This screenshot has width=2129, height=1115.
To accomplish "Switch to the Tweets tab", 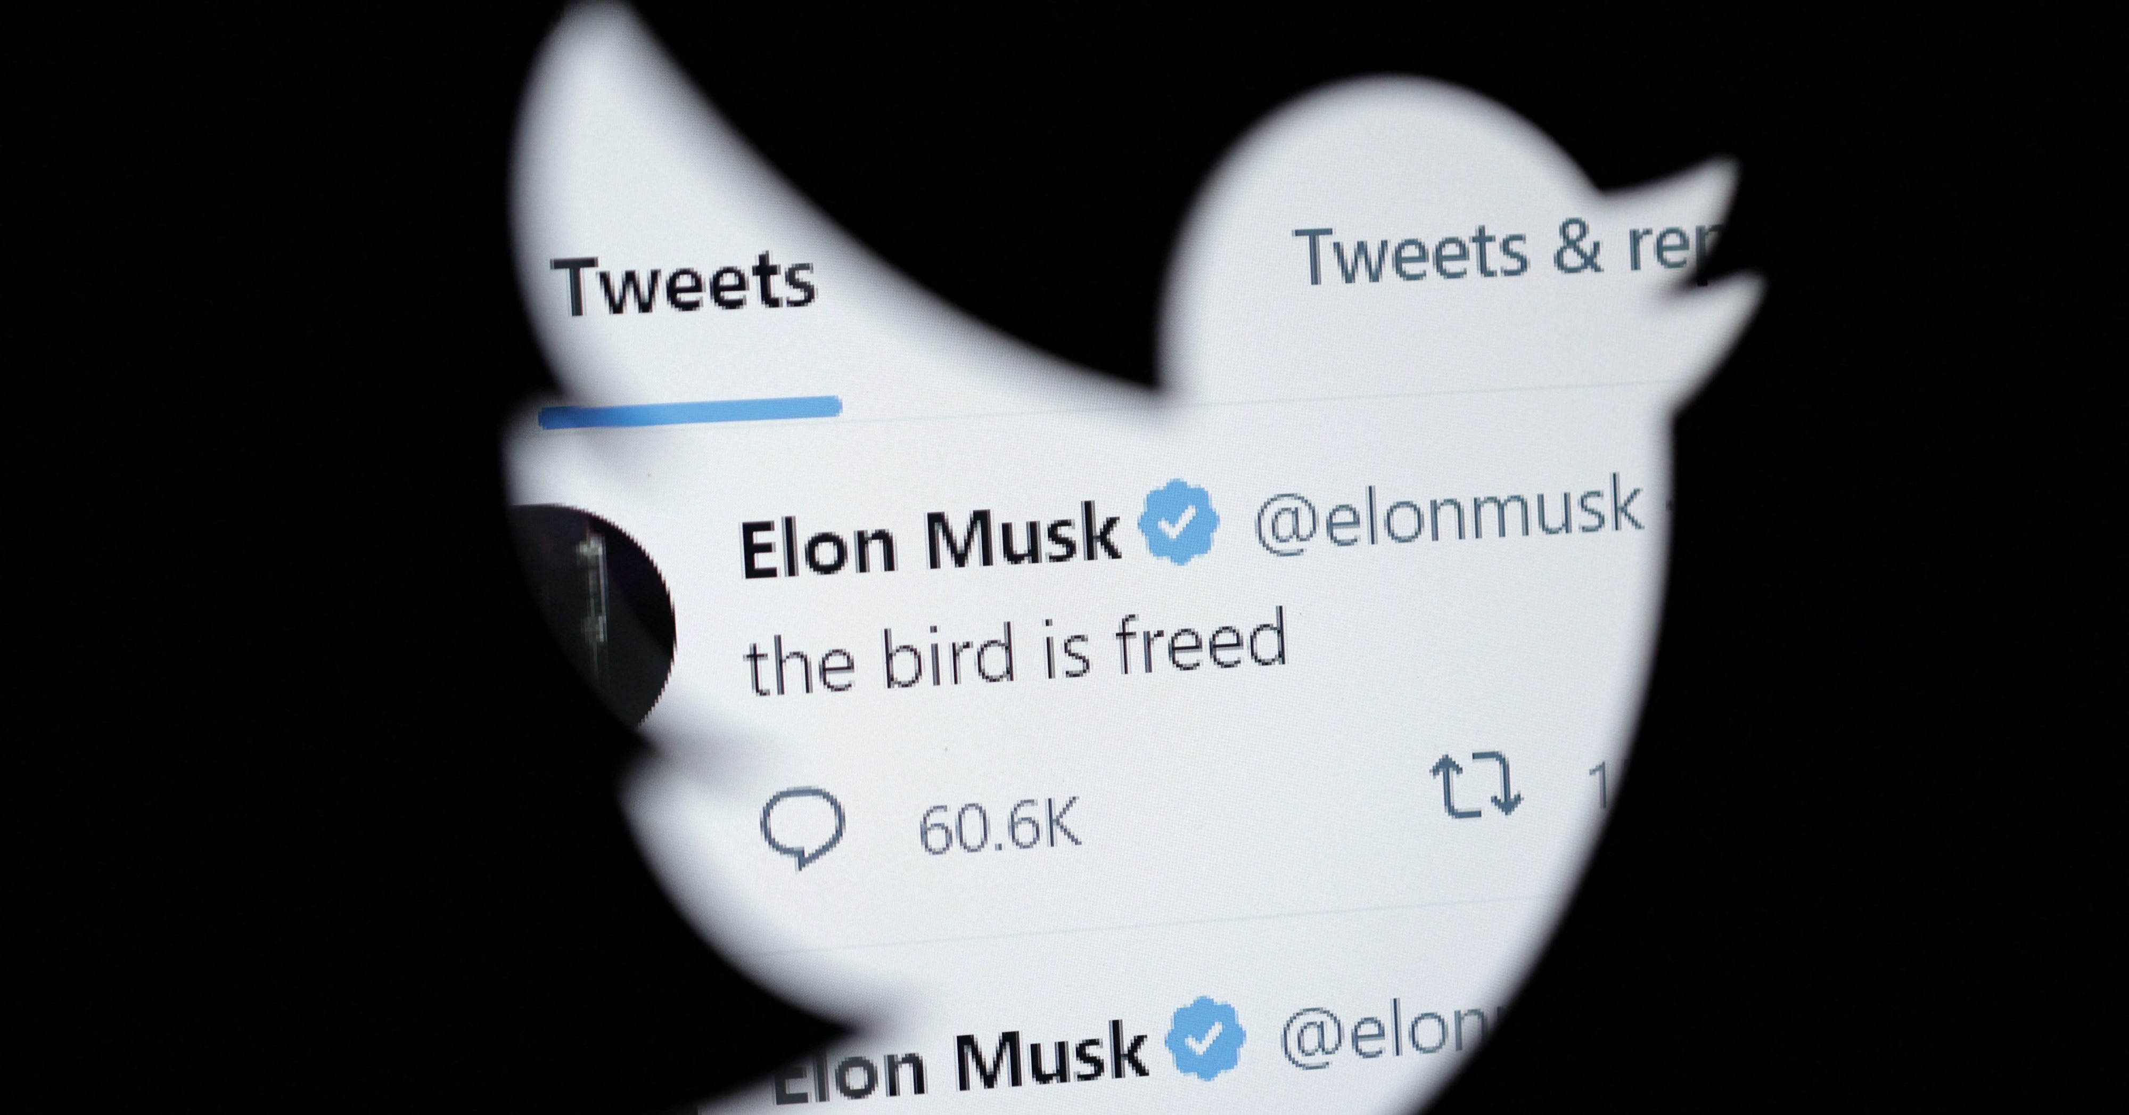I will tap(685, 285).
